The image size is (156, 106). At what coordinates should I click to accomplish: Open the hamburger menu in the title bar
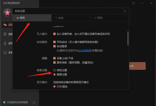[x=133, y=3]
